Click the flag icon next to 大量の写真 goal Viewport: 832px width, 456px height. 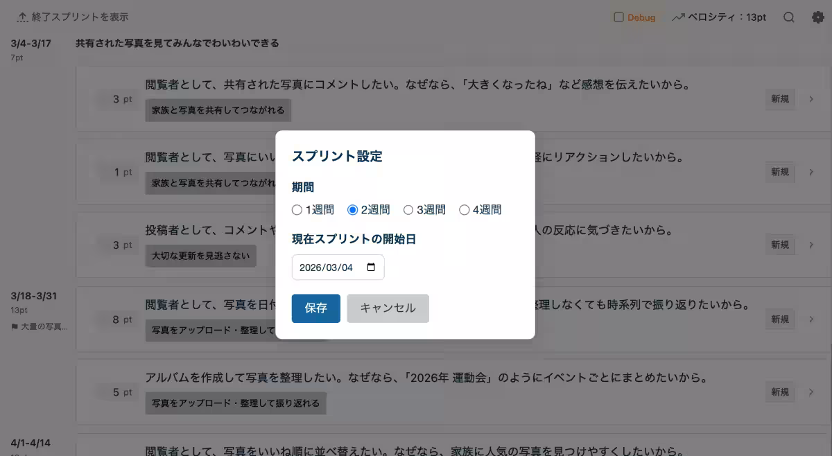[x=15, y=326]
